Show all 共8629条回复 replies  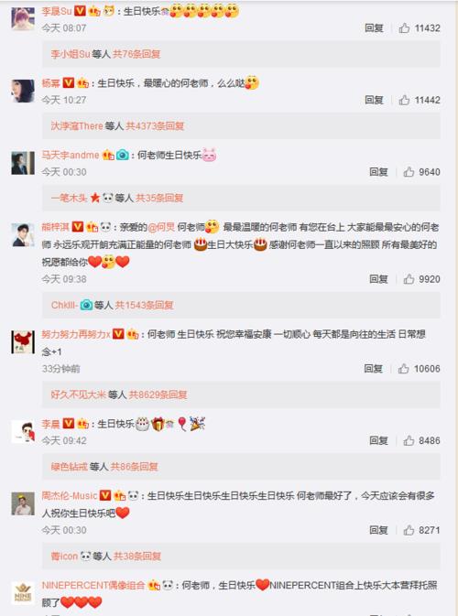click(x=158, y=394)
